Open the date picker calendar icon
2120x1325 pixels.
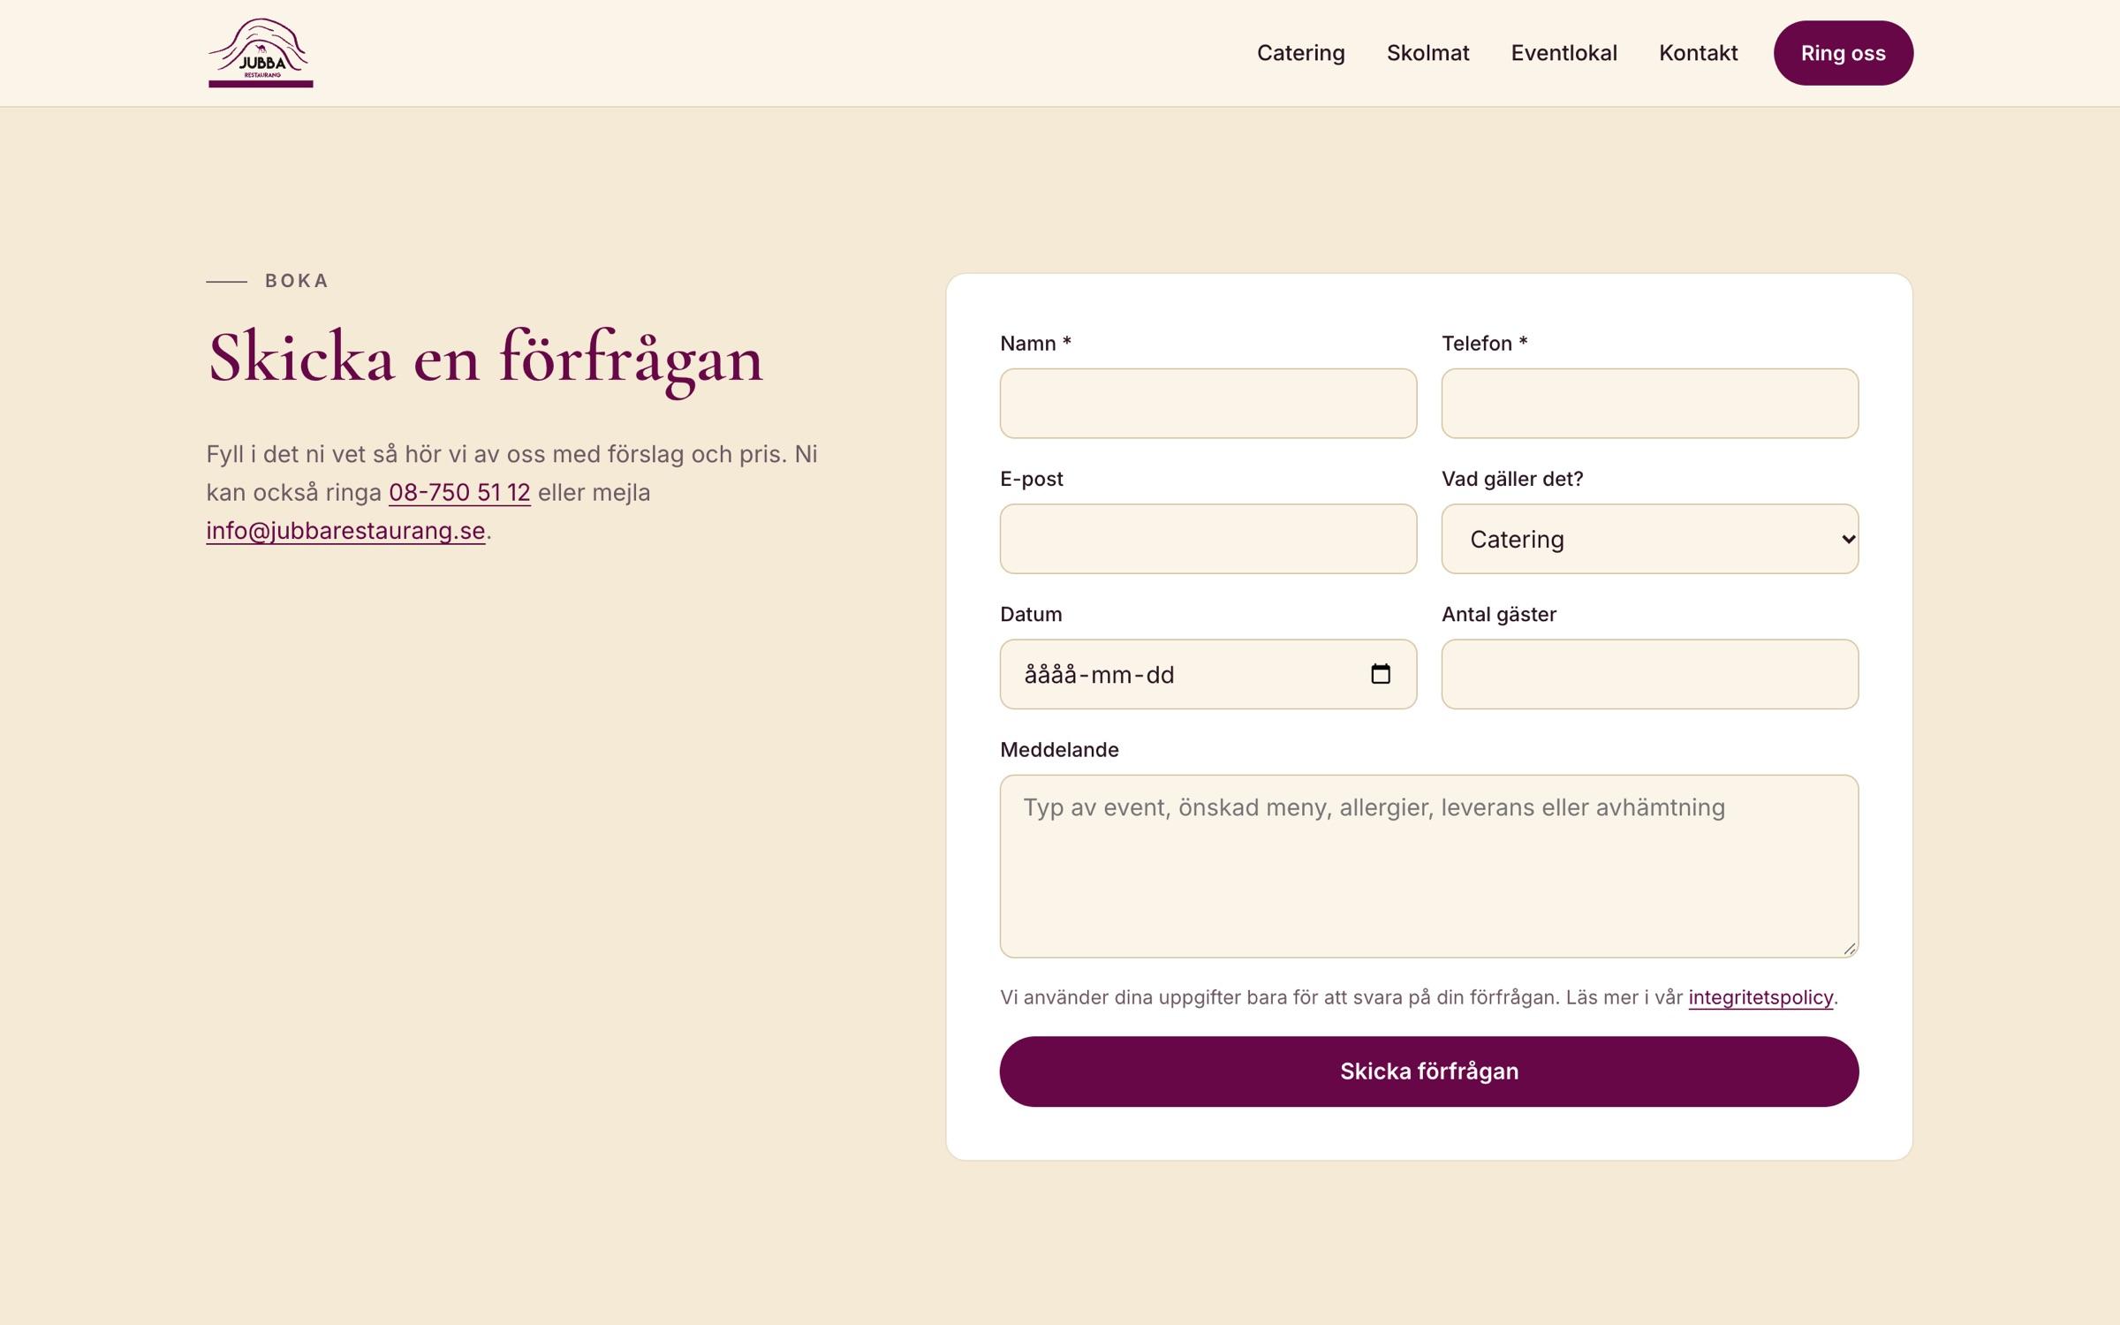click(x=1381, y=674)
